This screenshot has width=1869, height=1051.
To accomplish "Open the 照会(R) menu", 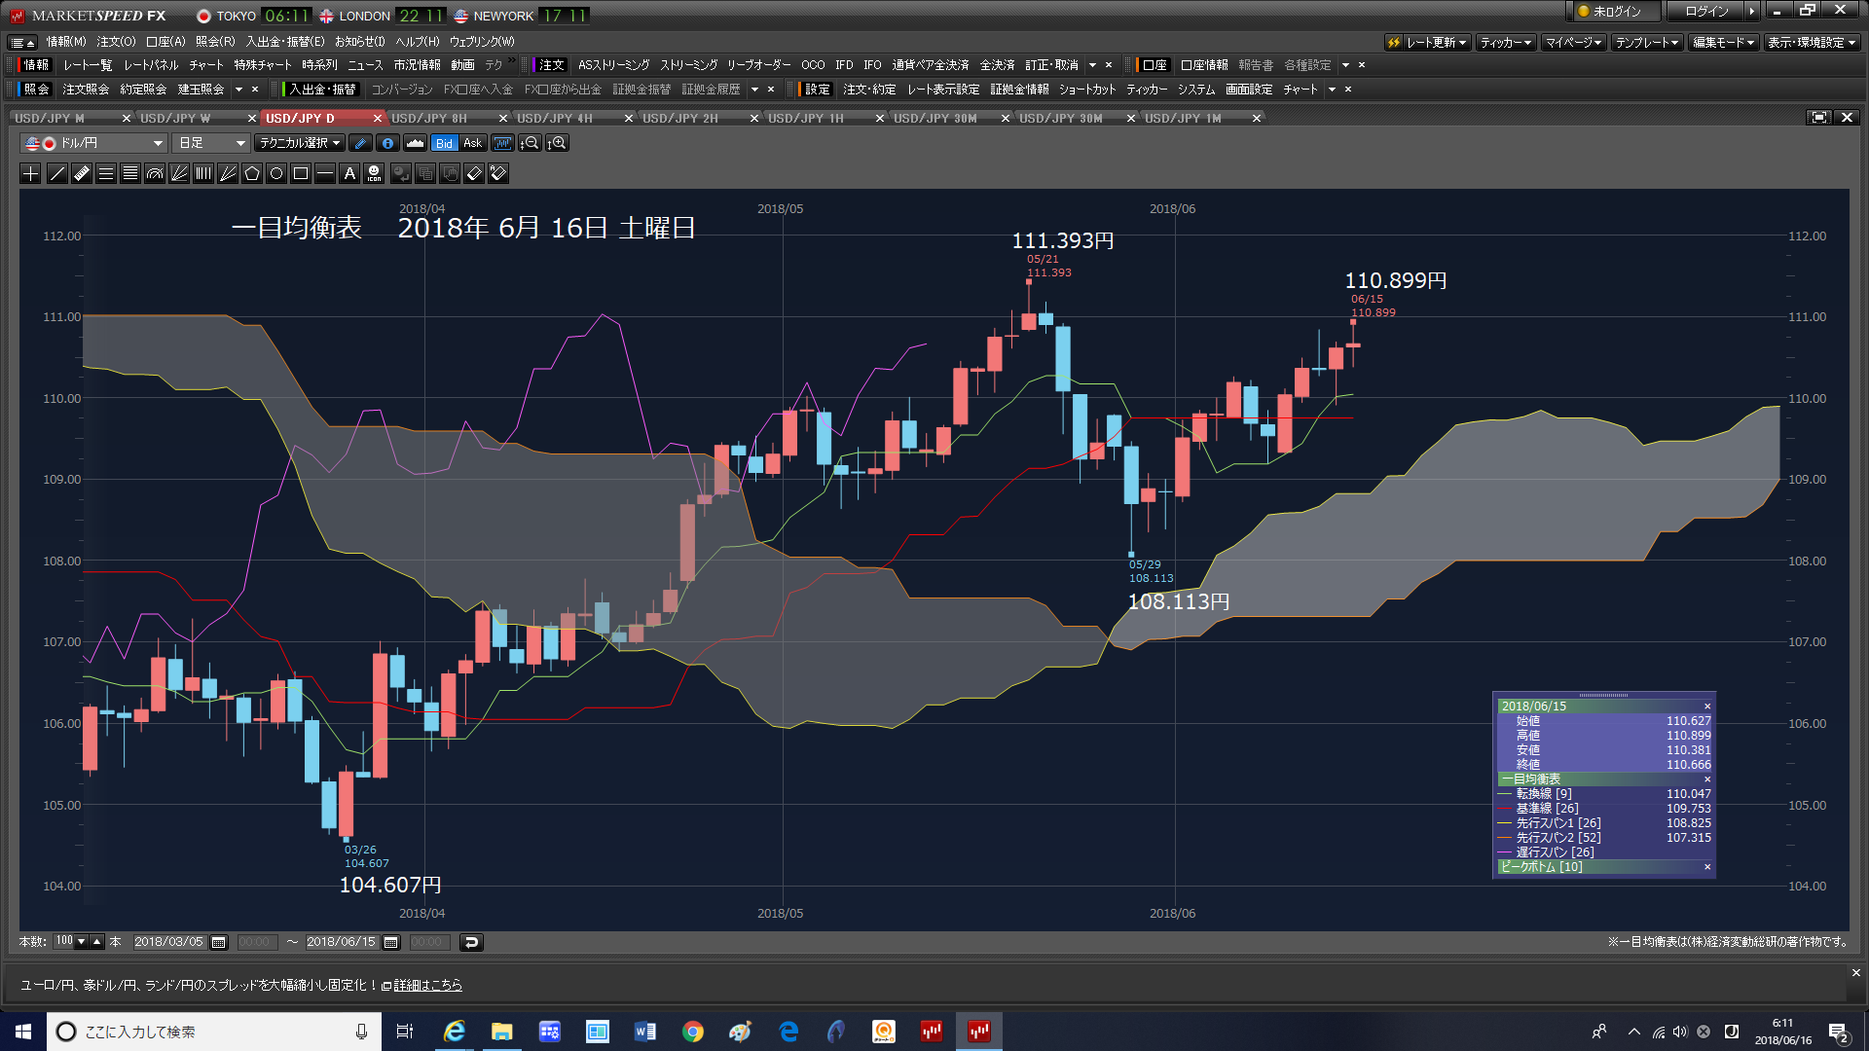I will (215, 42).
